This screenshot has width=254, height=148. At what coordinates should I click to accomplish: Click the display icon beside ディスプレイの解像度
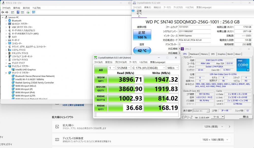point(57,140)
